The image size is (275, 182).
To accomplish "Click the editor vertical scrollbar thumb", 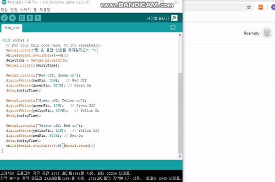I will pos(180,113).
